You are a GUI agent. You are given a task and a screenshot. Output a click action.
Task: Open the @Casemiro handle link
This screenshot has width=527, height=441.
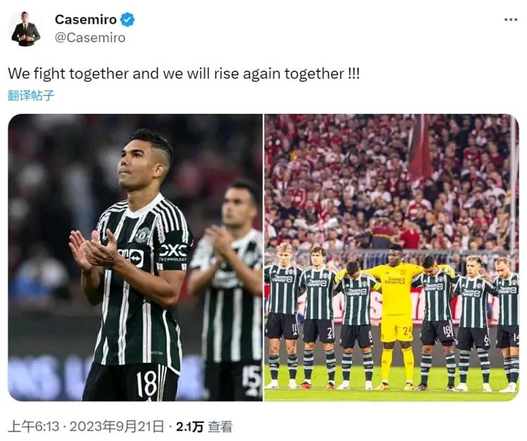tap(90, 38)
